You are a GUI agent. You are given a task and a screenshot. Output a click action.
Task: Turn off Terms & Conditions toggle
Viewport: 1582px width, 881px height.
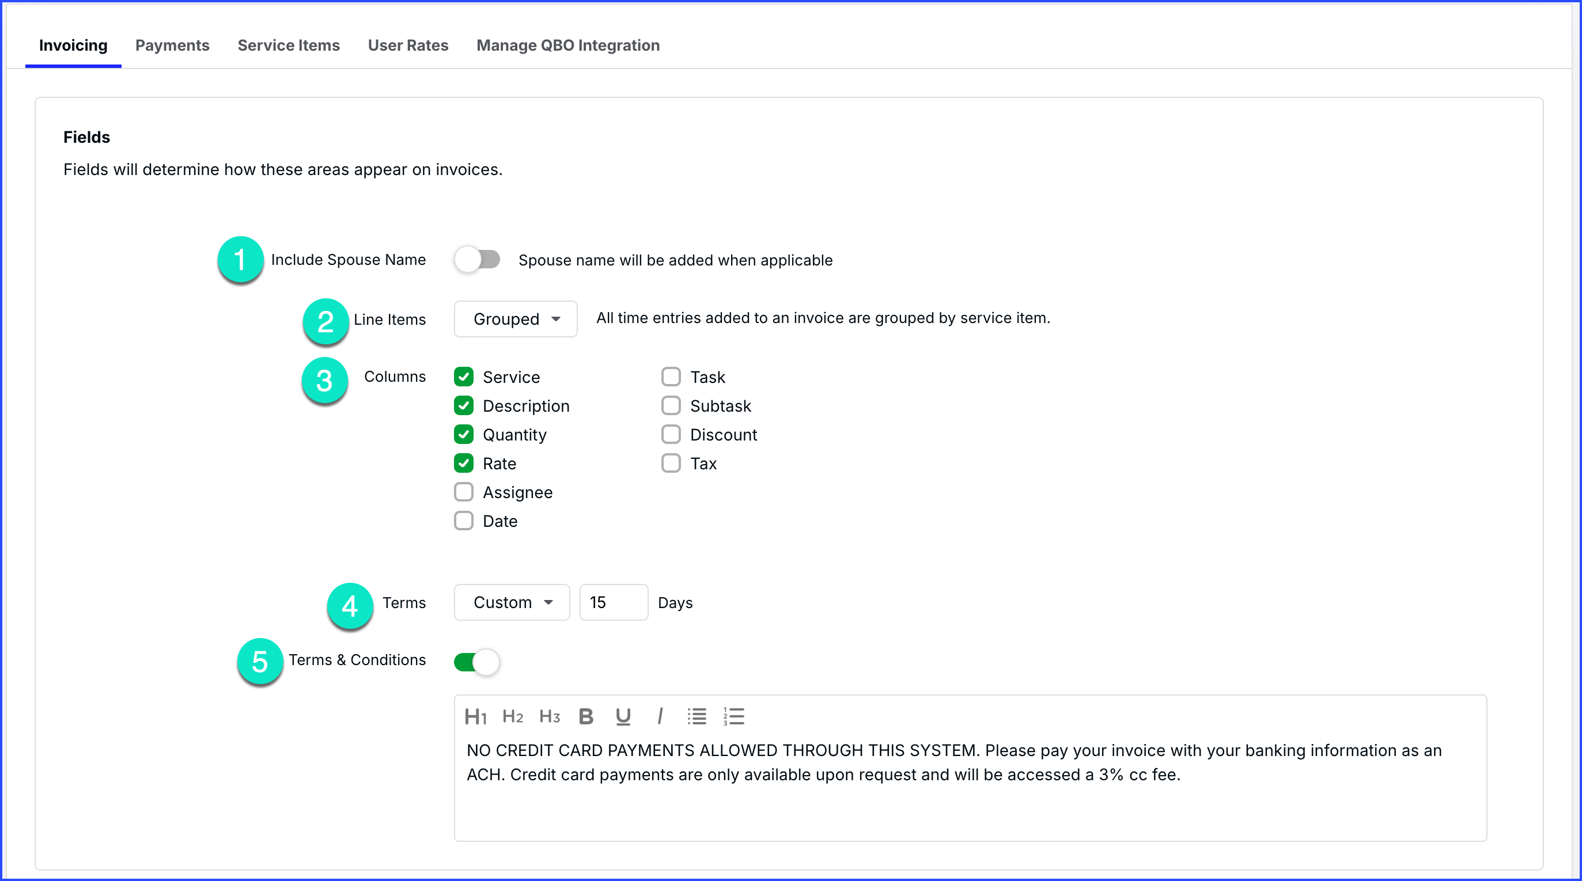pos(477,662)
